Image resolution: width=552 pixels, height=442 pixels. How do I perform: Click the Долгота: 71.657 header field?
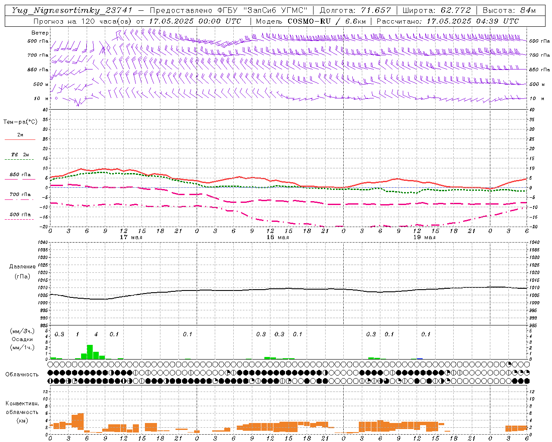coord(355,10)
